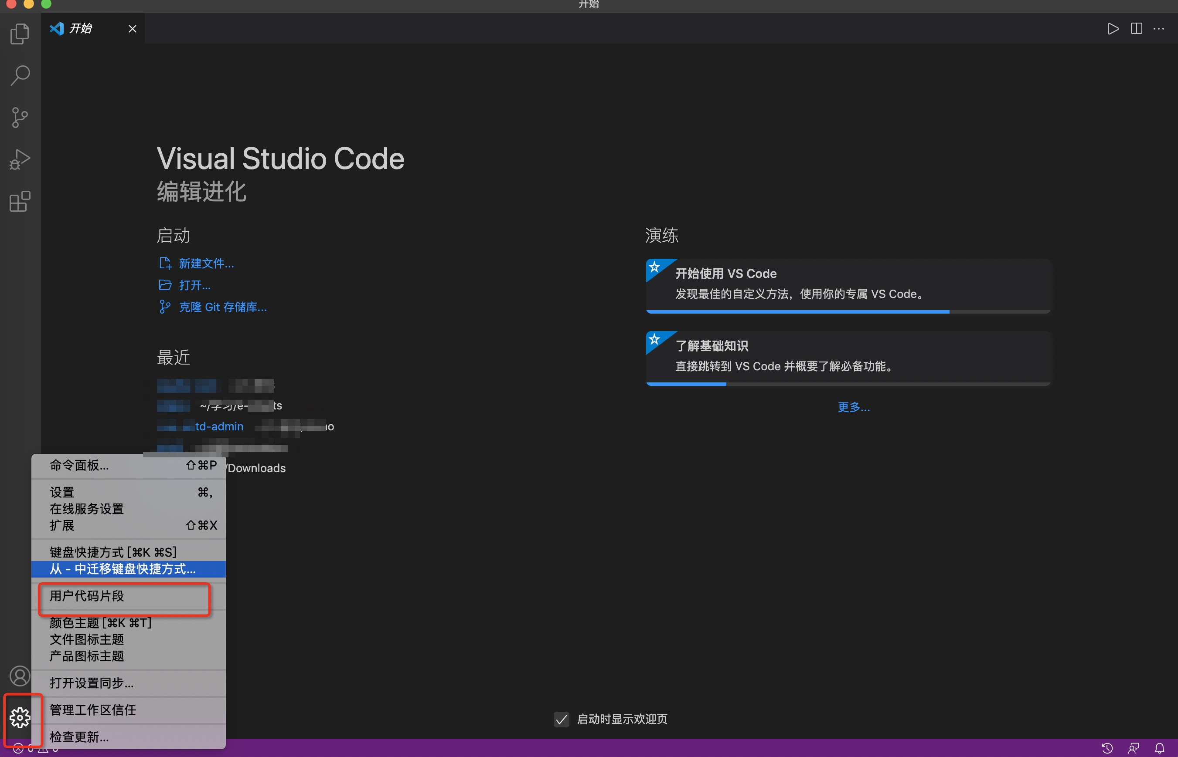Select 颜色主题 menu entry
Screen dimensions: 1178x757
coord(100,623)
